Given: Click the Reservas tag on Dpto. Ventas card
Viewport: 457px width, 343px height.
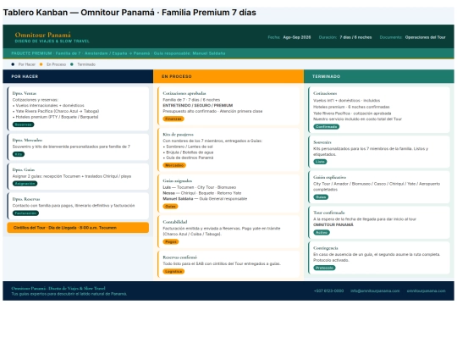Looking at the screenshot, I should 24,124.
